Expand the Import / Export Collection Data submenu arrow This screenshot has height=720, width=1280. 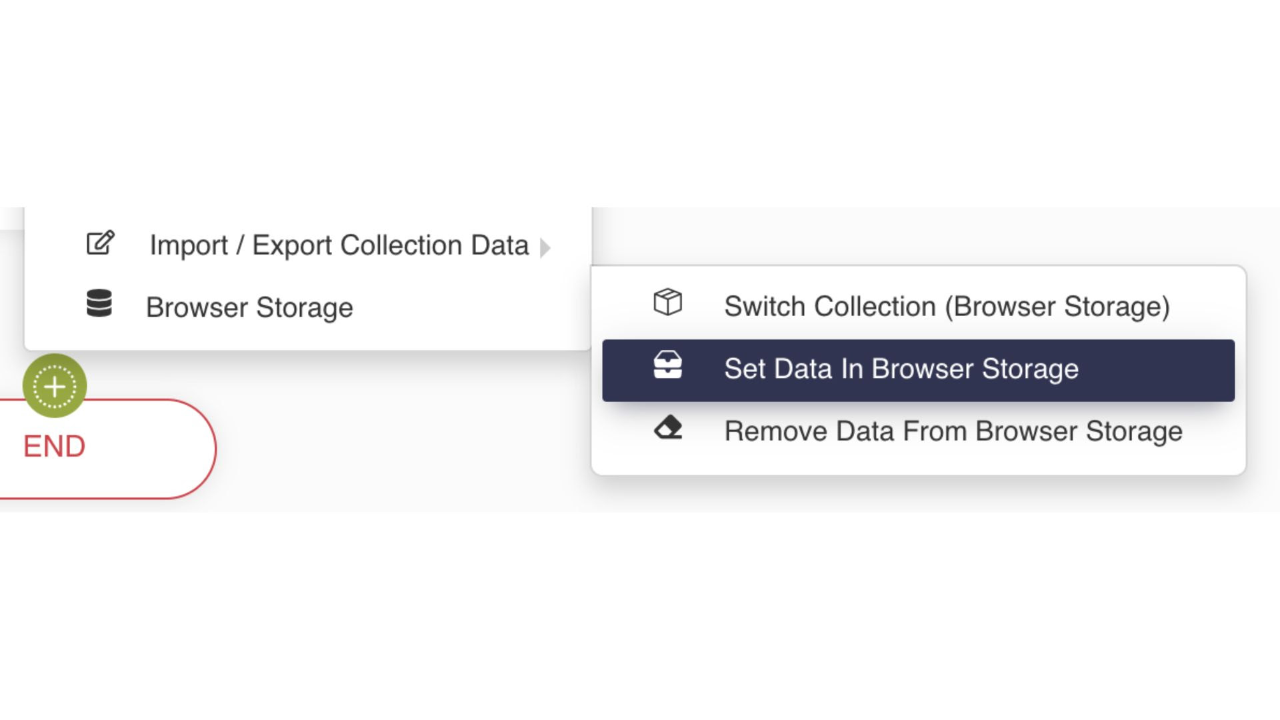point(545,248)
